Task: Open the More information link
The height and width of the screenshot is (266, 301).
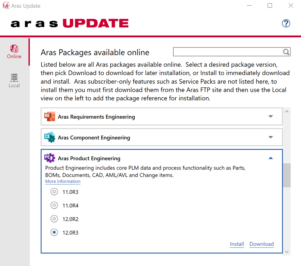Action: point(63,181)
